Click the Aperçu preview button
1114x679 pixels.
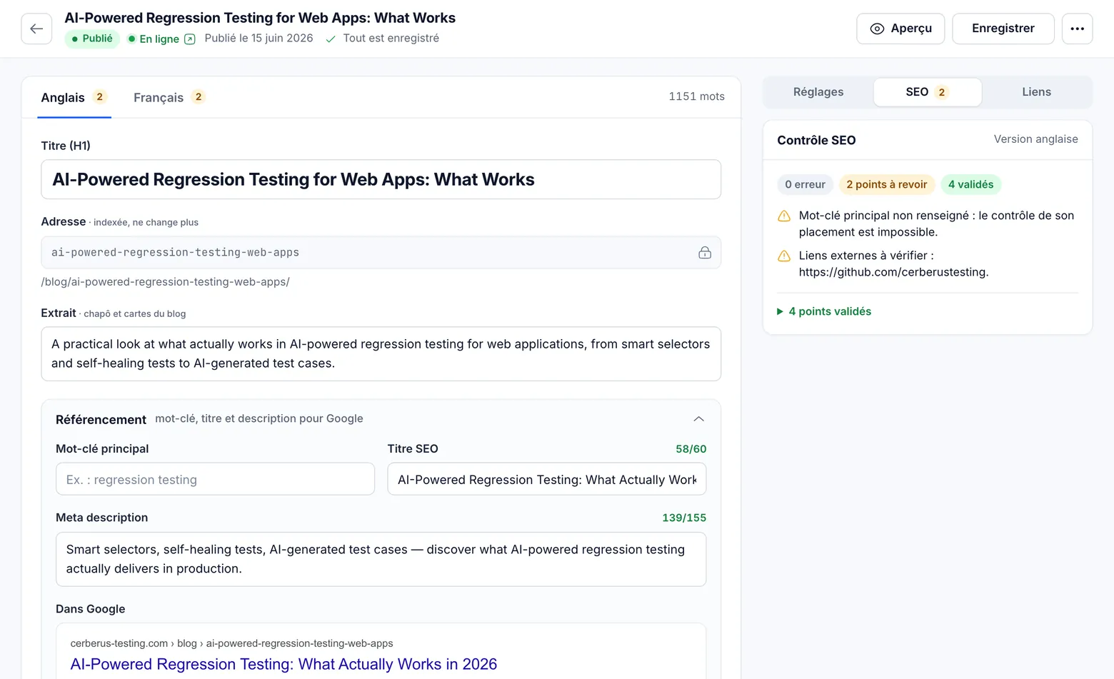900,29
